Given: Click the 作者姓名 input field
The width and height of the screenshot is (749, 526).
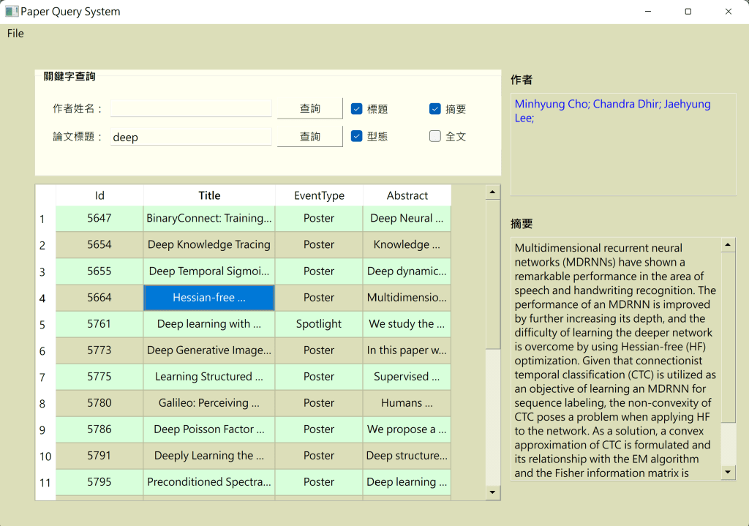Looking at the screenshot, I should pyautogui.click(x=191, y=109).
